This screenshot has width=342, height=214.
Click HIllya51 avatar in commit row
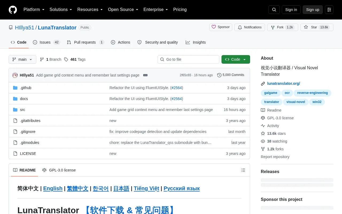coord(15,75)
